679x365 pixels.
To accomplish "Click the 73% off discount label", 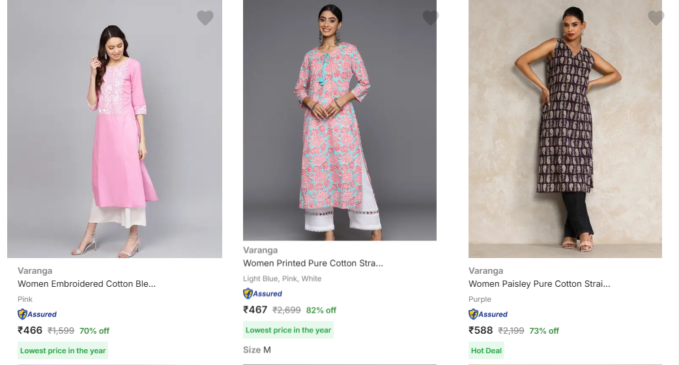I will (x=544, y=331).
